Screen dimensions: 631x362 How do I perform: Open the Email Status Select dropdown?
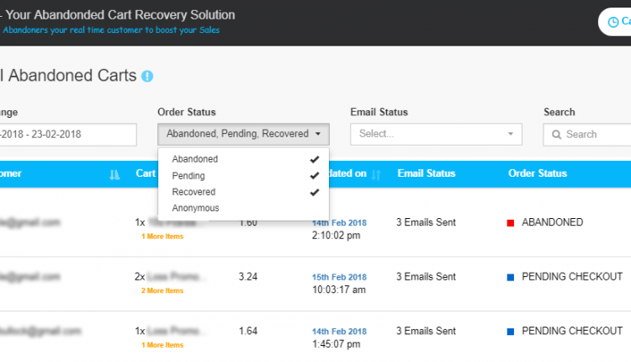(436, 134)
